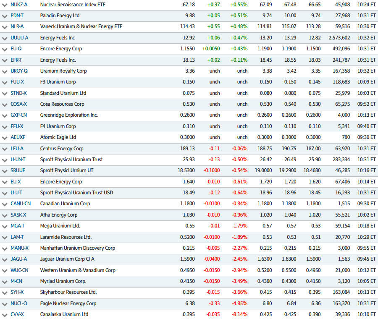Image resolution: width=378 pixels, height=319 pixels.
Task: Expand the EU-Q row chevron
Action: (5, 50)
